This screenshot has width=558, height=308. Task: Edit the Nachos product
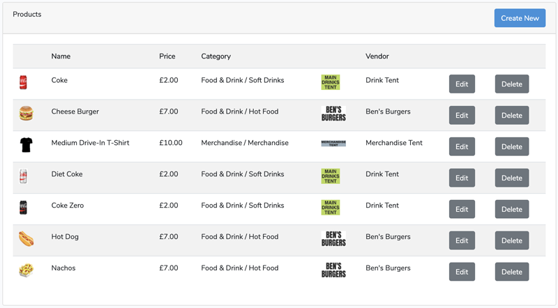[462, 272]
